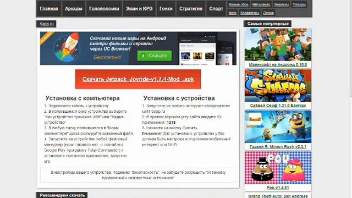Click the Рекомендуем скачать header
352x198 pixels.
tap(62, 195)
